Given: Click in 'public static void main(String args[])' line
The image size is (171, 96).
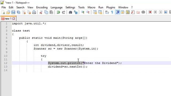Looking at the screenshot, I should 53,38.
